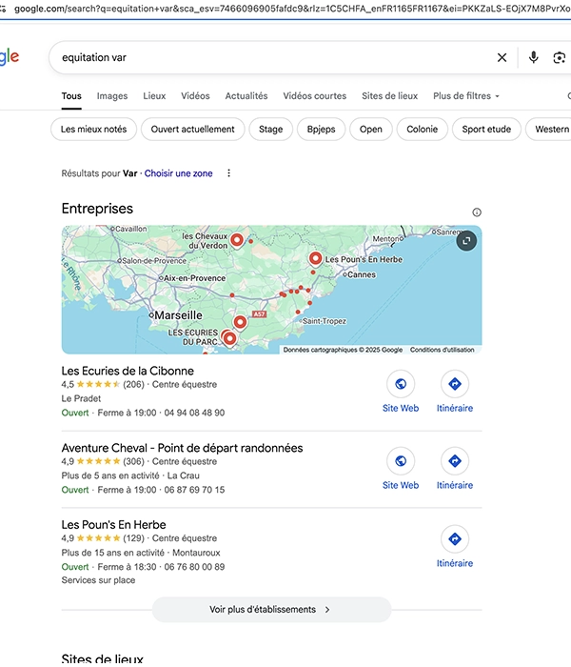Open Les Ecuries de la Cibonne listing
Viewport: 571px width, 667px height.
tap(128, 371)
